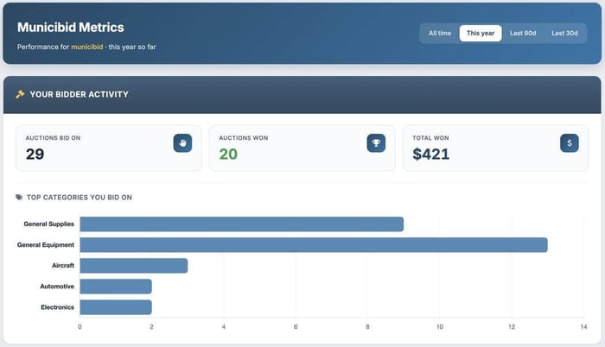This screenshot has width=605, height=347.
Task: Click the General Equipment bar
Action: [x=314, y=245]
